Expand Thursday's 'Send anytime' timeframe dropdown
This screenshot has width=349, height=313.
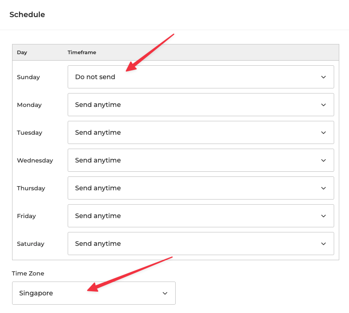pos(200,188)
